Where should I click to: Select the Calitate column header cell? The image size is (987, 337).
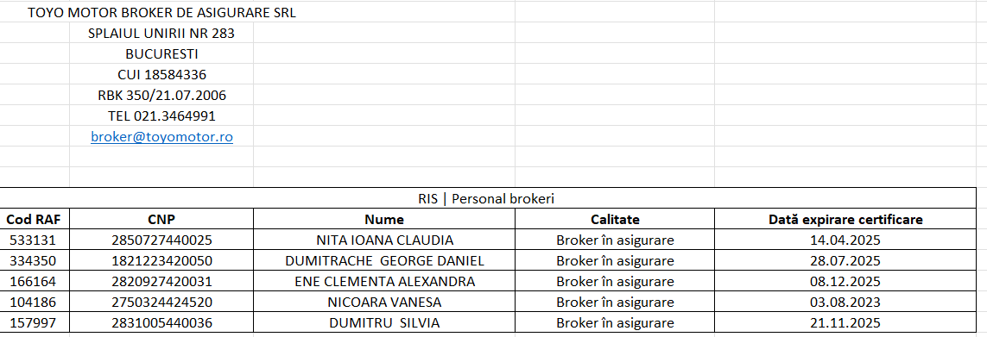point(615,220)
